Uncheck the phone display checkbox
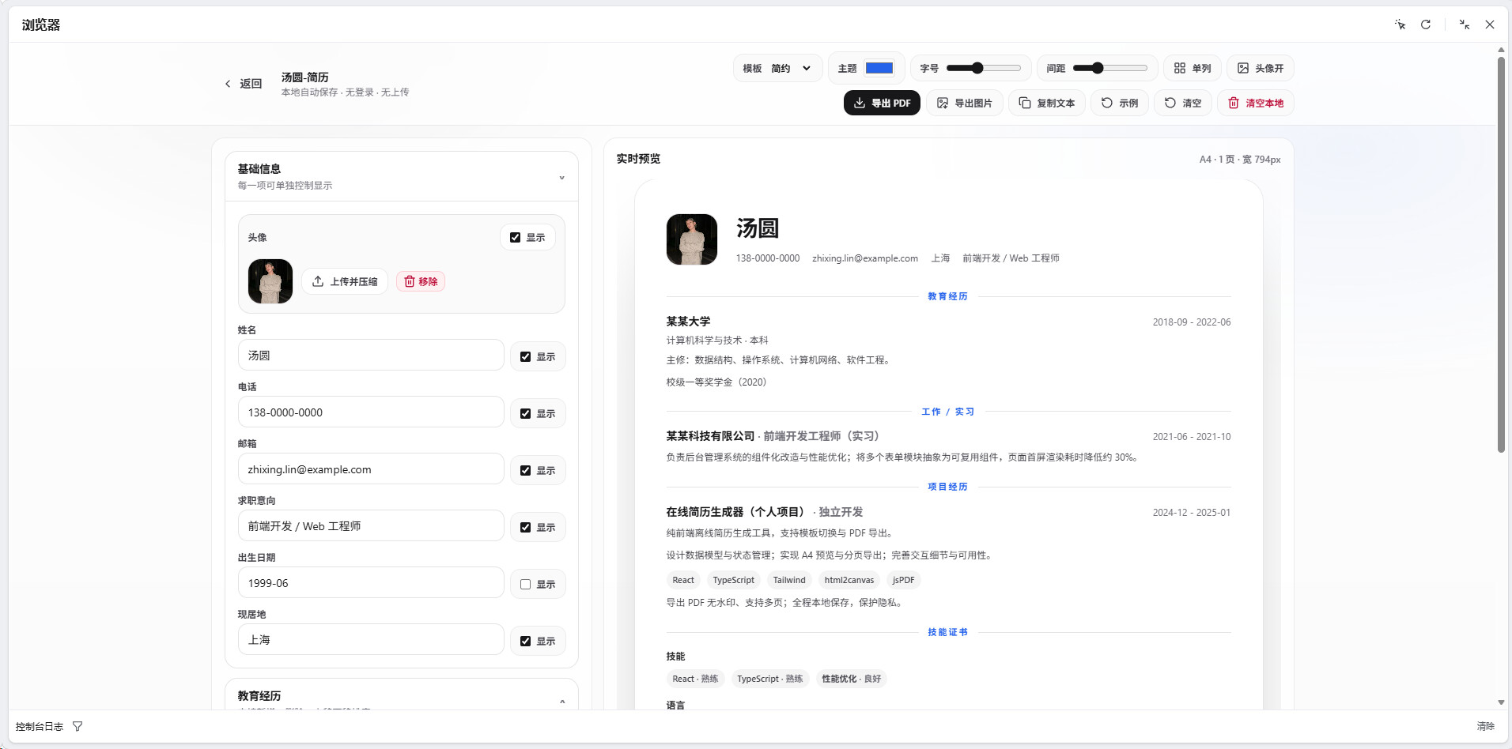1512x749 pixels. coord(525,414)
